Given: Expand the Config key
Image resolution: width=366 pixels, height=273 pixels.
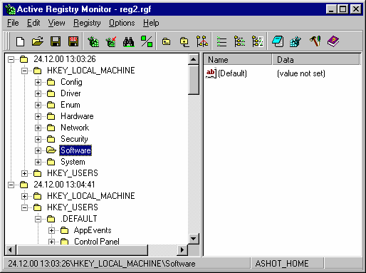Looking at the screenshot, I should point(38,82).
